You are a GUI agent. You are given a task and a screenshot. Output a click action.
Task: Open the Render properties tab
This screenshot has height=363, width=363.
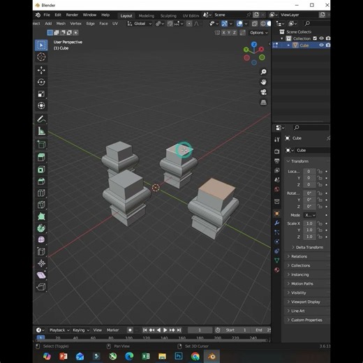pos(277,151)
